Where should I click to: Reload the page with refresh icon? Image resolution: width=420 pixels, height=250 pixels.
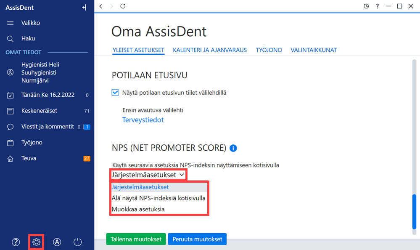point(123,6)
